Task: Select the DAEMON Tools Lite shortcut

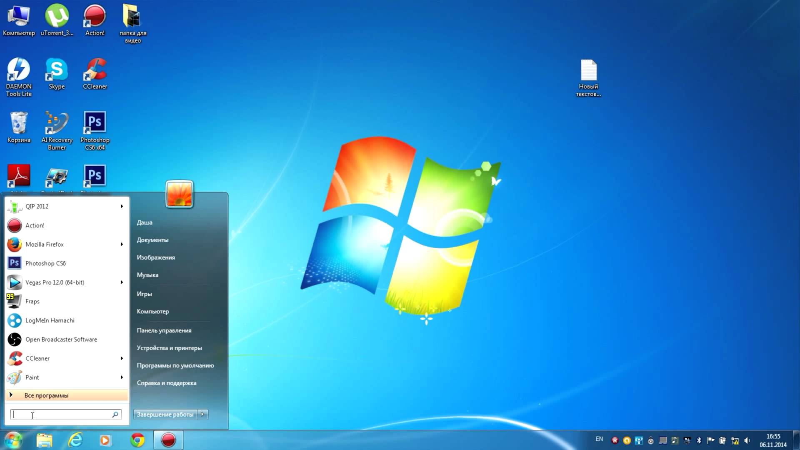Action: point(19,77)
